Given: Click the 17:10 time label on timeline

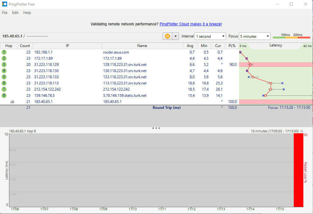Looking at the screenshot, I should pos(133,209).
